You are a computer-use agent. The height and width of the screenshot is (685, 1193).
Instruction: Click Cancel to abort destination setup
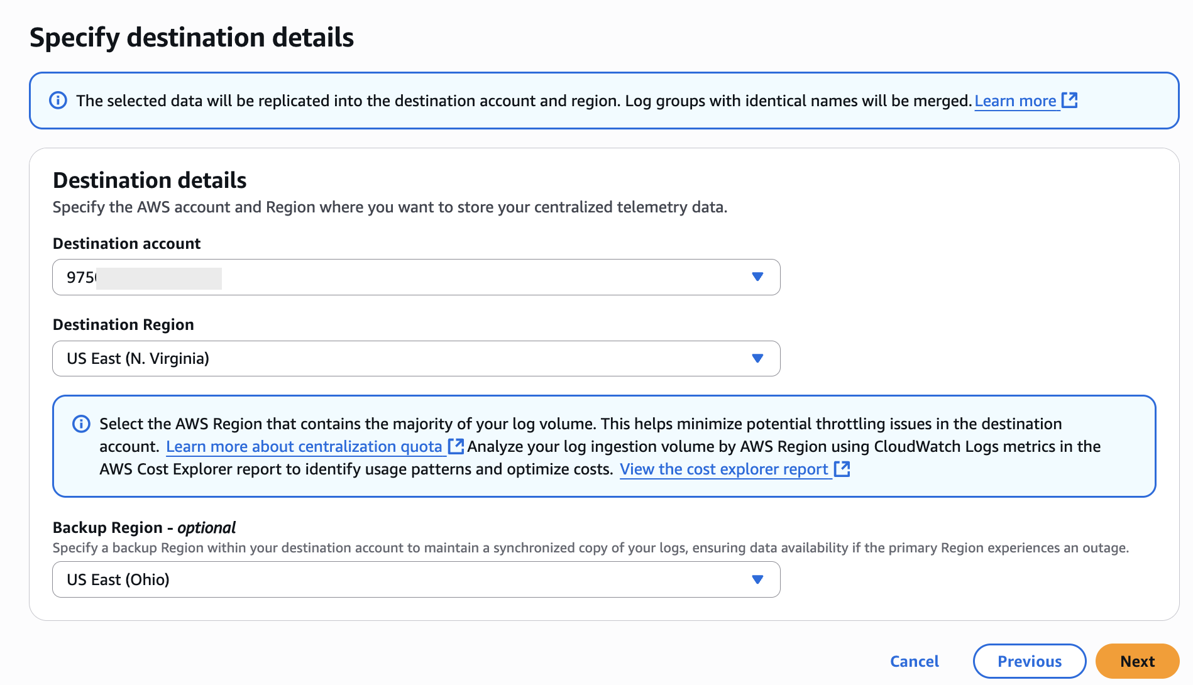914,661
